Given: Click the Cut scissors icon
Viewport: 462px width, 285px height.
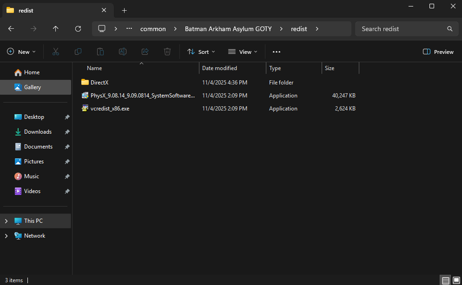Looking at the screenshot, I should [x=56, y=52].
